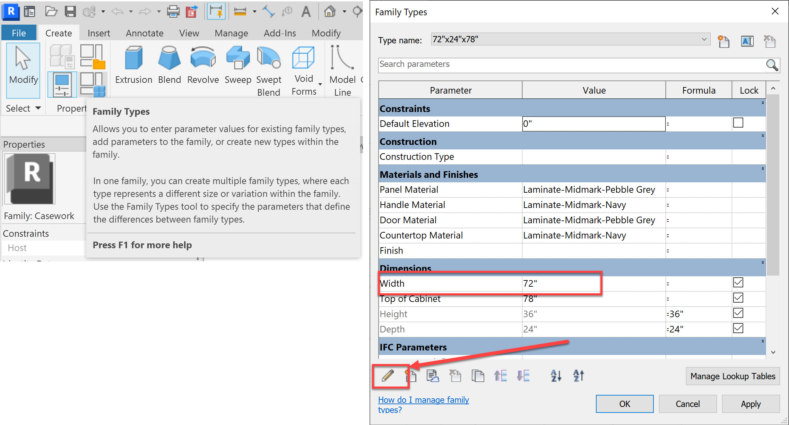Uncheck the Height parameter Lock checkbox
789x425 pixels.
(738, 313)
